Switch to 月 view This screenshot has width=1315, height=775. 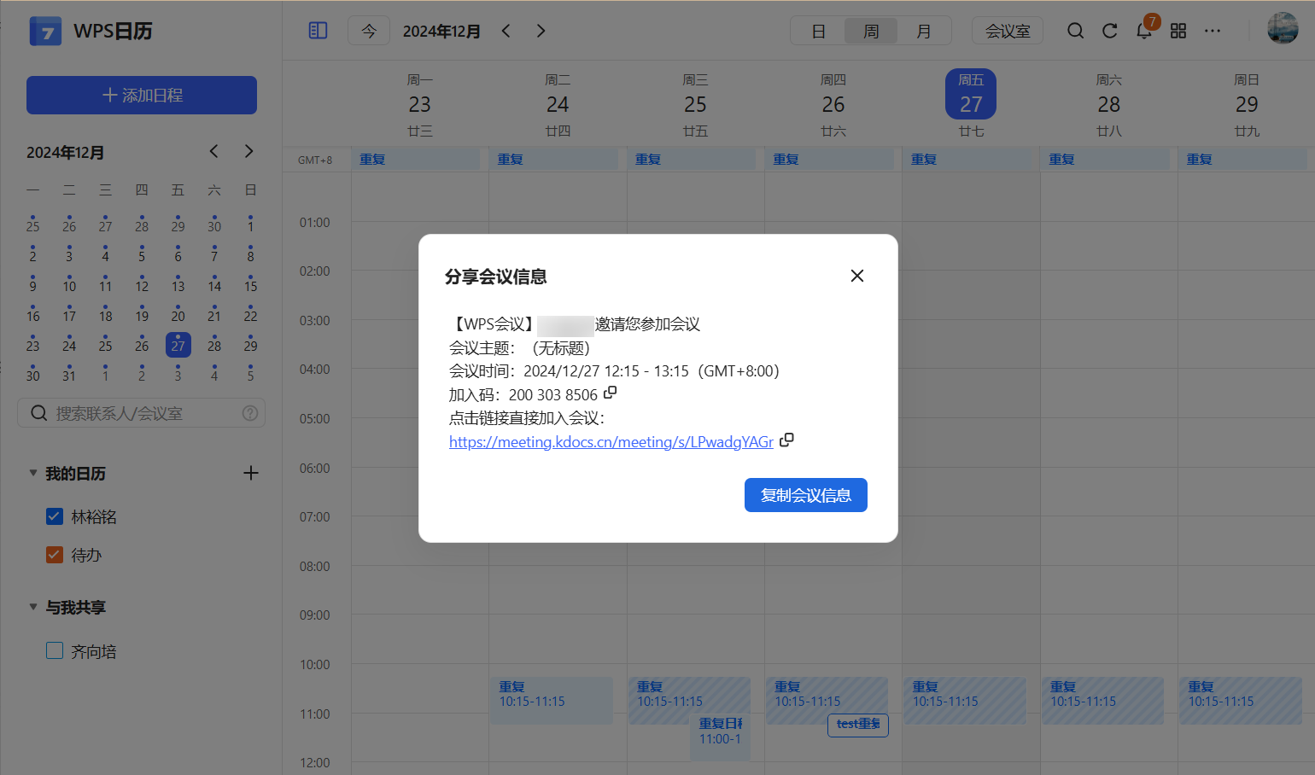(x=924, y=31)
